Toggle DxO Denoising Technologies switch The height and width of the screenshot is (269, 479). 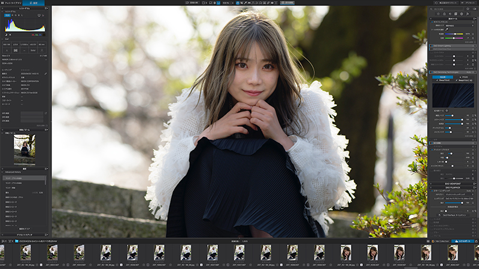click(431, 72)
